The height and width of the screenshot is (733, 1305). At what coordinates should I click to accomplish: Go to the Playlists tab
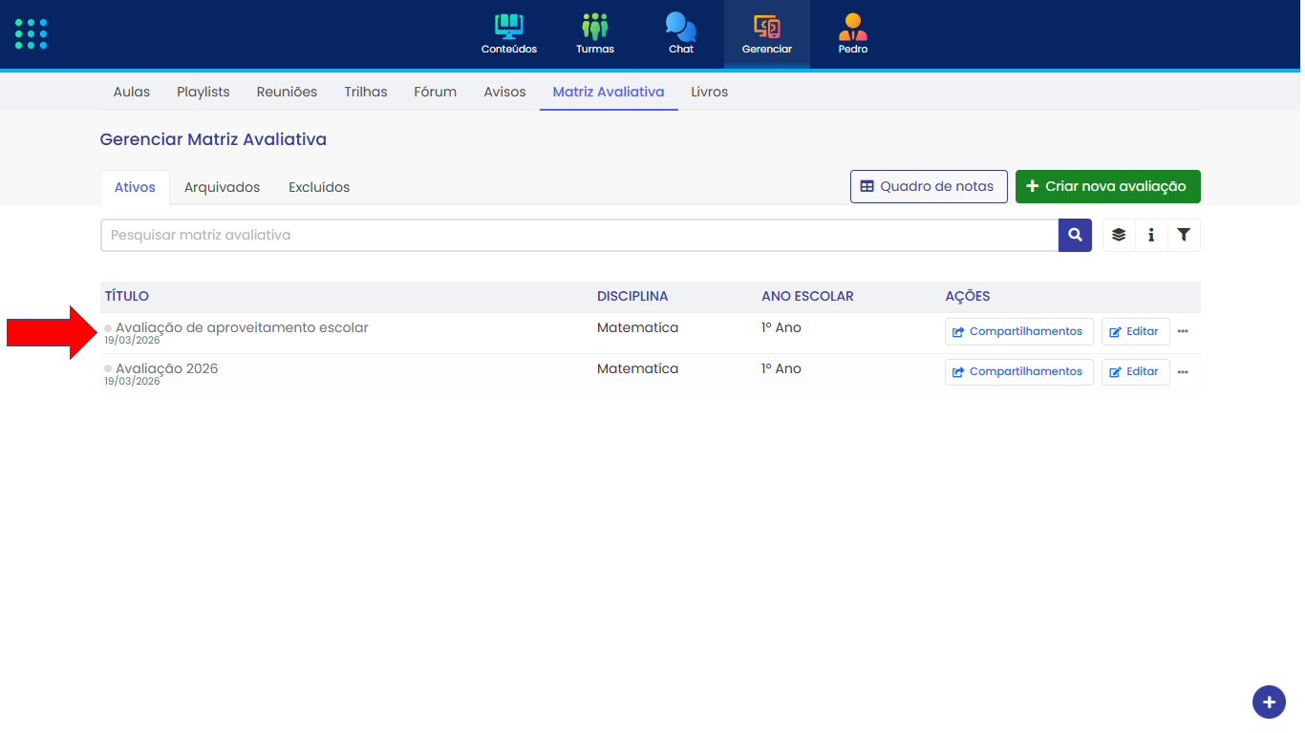203,92
